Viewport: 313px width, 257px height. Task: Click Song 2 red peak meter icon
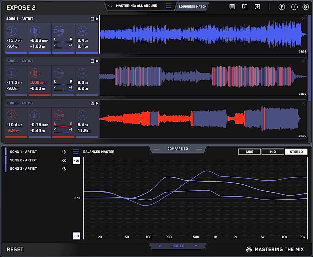[x=35, y=73]
